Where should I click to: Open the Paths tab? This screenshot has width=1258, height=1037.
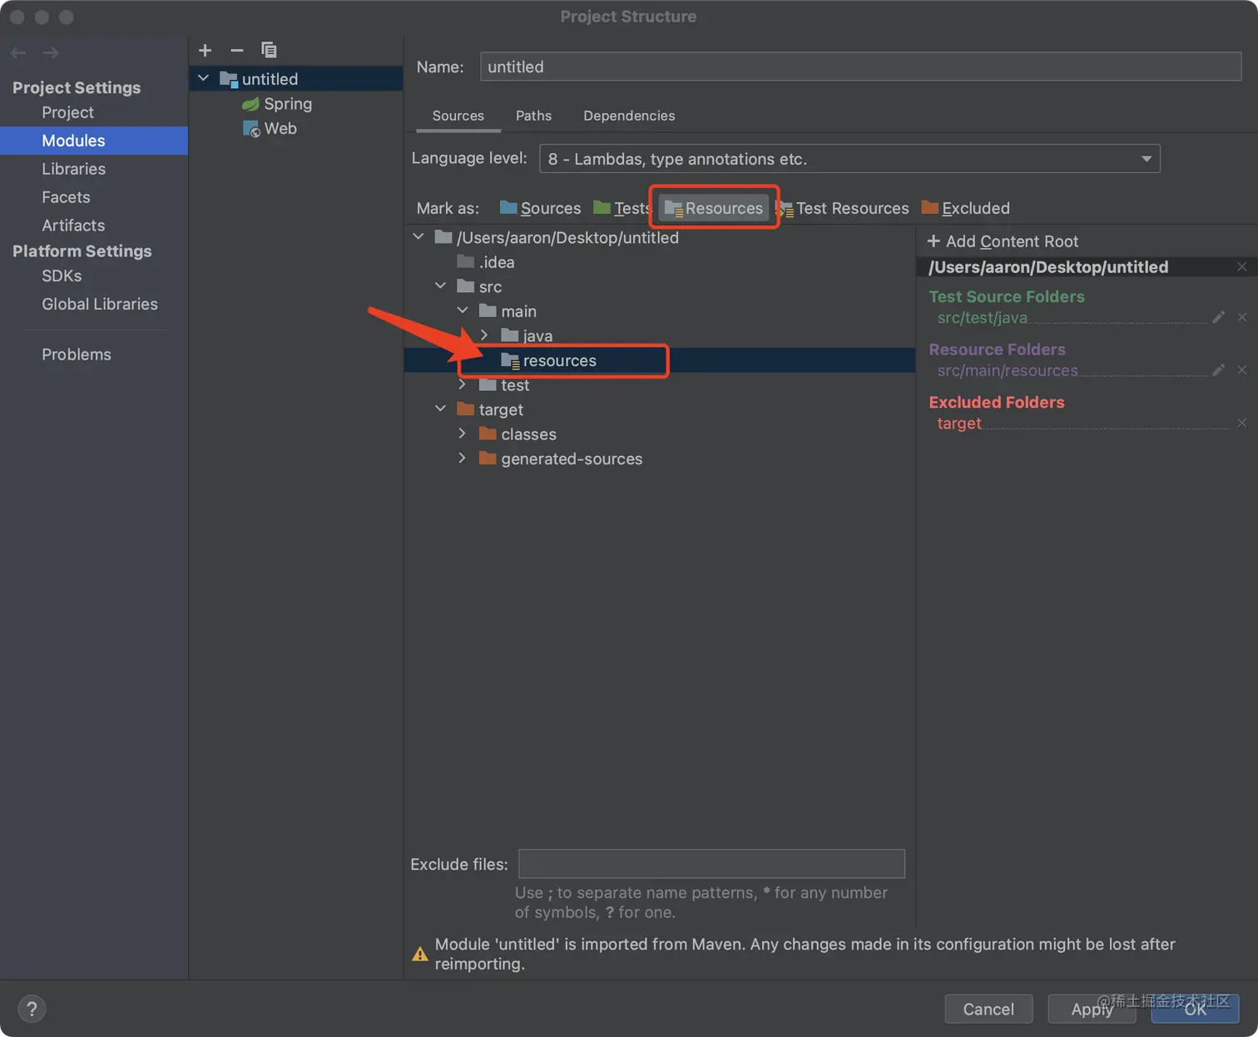[533, 116]
